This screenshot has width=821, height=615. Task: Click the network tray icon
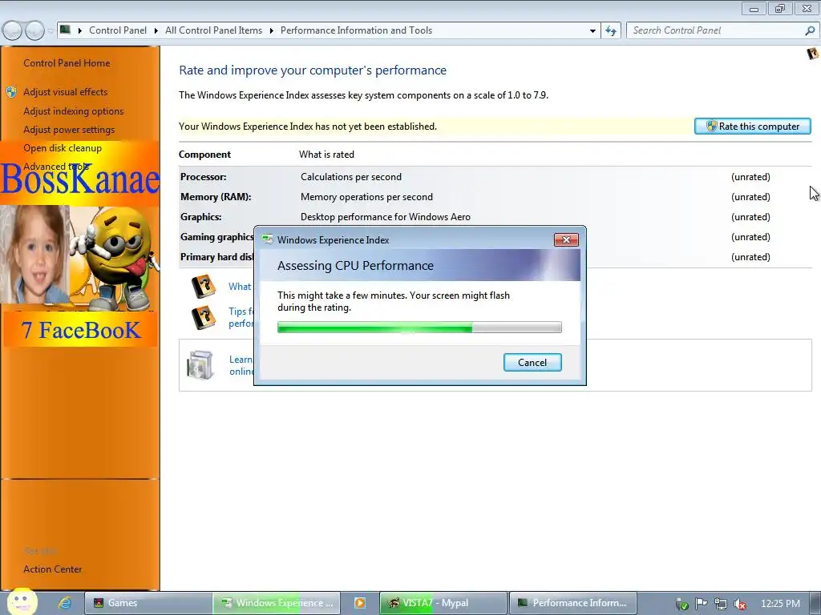click(721, 604)
